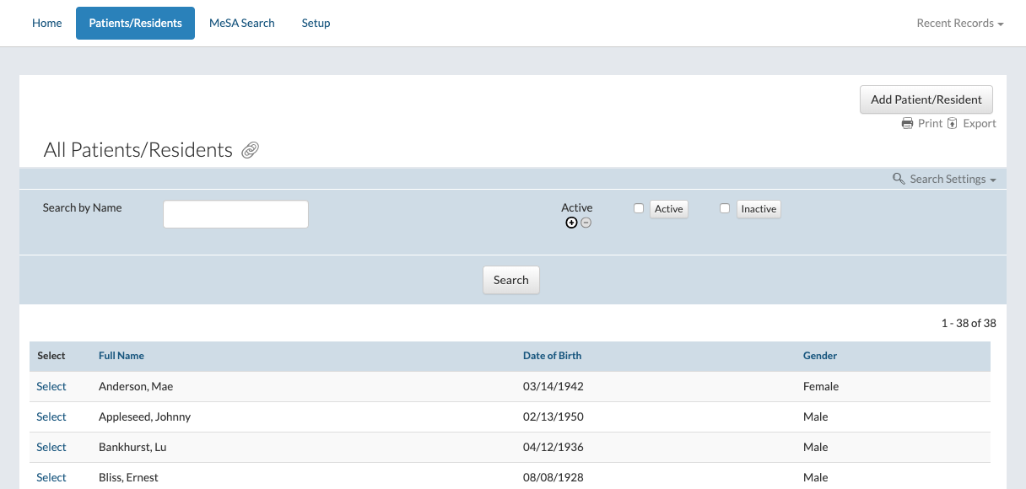Tick the Inactive checkbox
This screenshot has width=1026, height=489.
725,208
